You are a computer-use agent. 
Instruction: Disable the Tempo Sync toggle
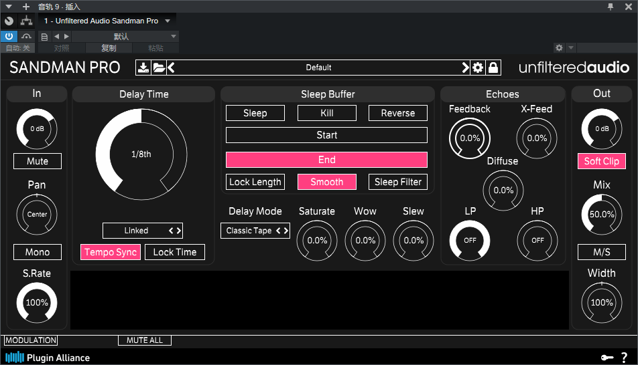111,252
